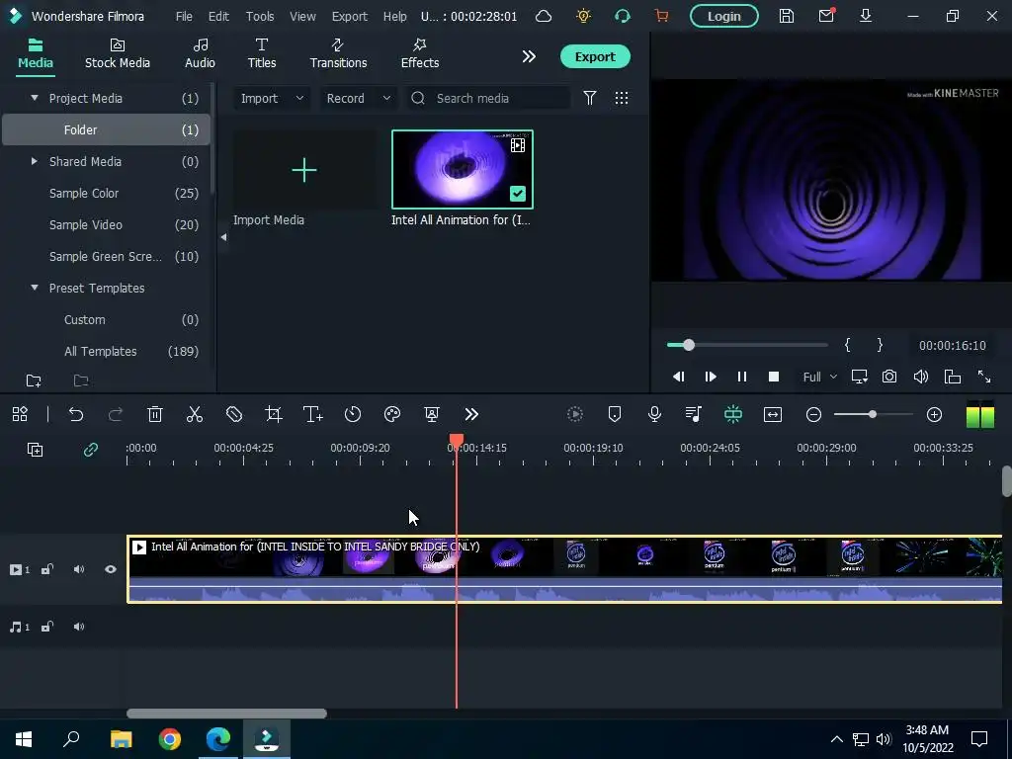
Task: Click the tag edit icon
Action: pyautogui.click(x=234, y=414)
